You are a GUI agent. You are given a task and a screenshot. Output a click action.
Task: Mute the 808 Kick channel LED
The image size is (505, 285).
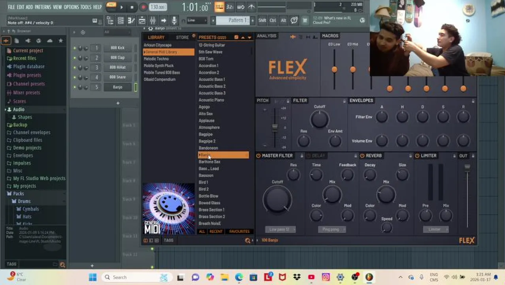pyautogui.click(x=74, y=48)
